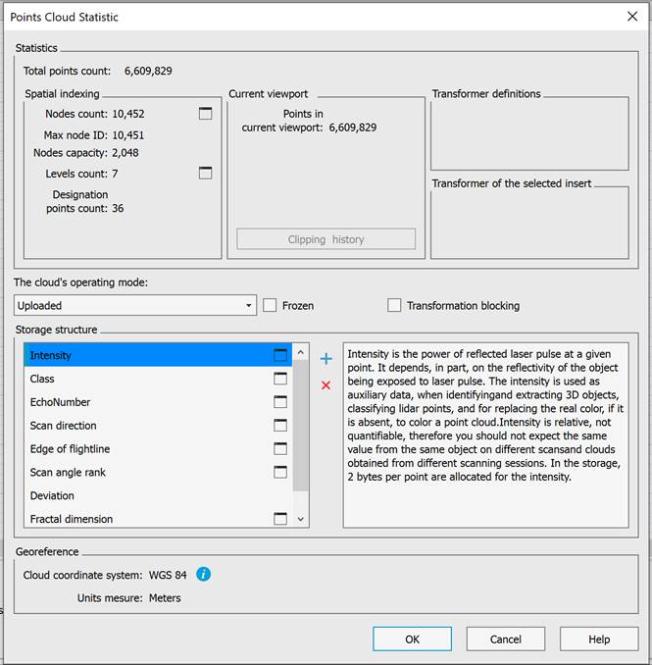Click the window icon in Intensity row

281,355
